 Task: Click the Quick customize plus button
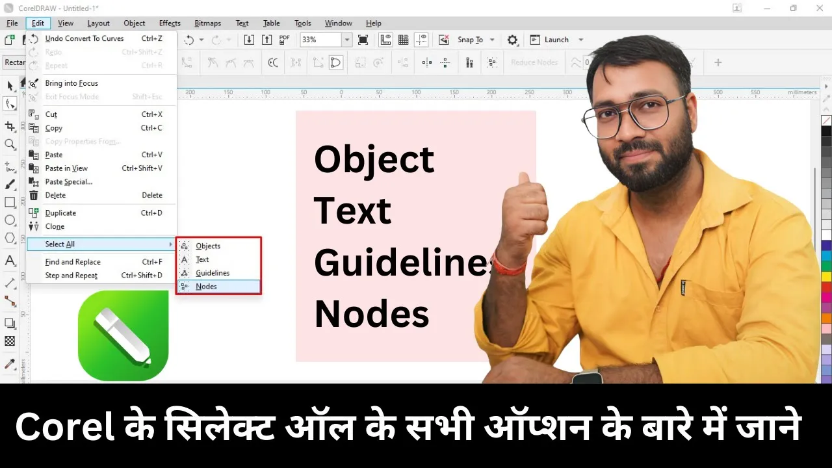pyautogui.click(x=718, y=62)
